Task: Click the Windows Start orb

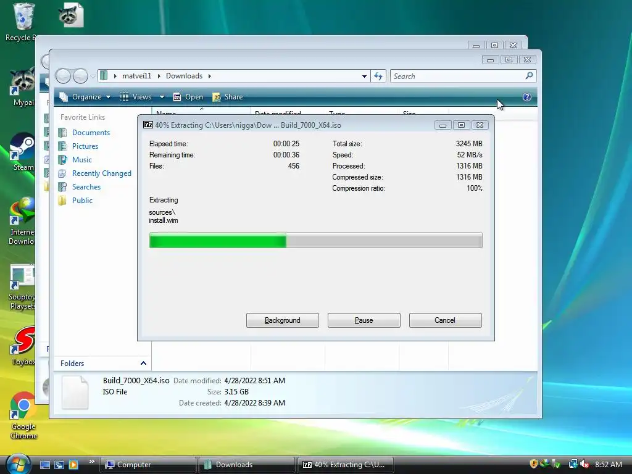Action: tap(18, 464)
